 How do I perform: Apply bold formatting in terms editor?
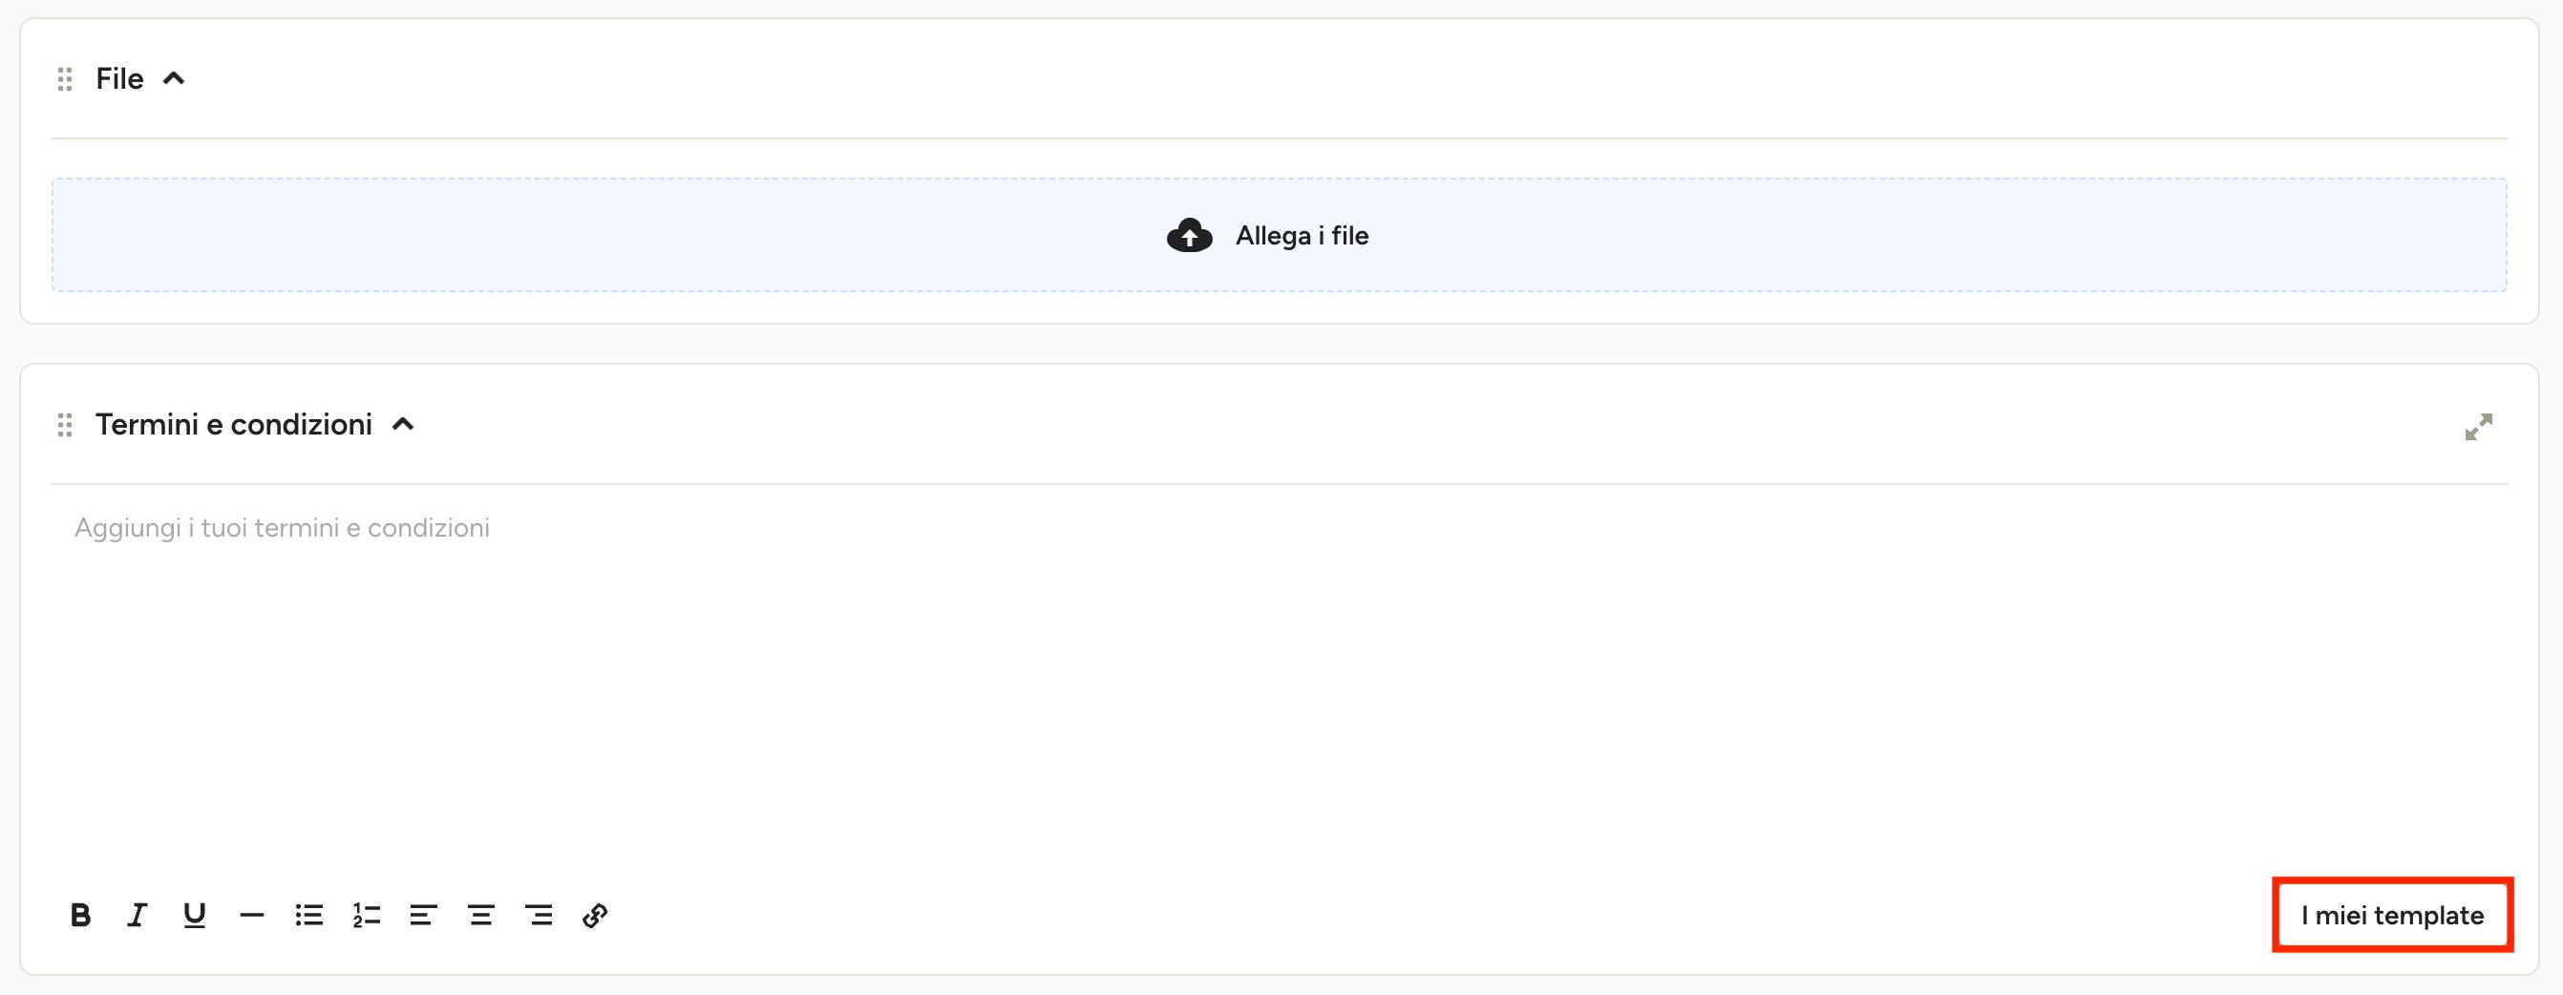pos(80,916)
